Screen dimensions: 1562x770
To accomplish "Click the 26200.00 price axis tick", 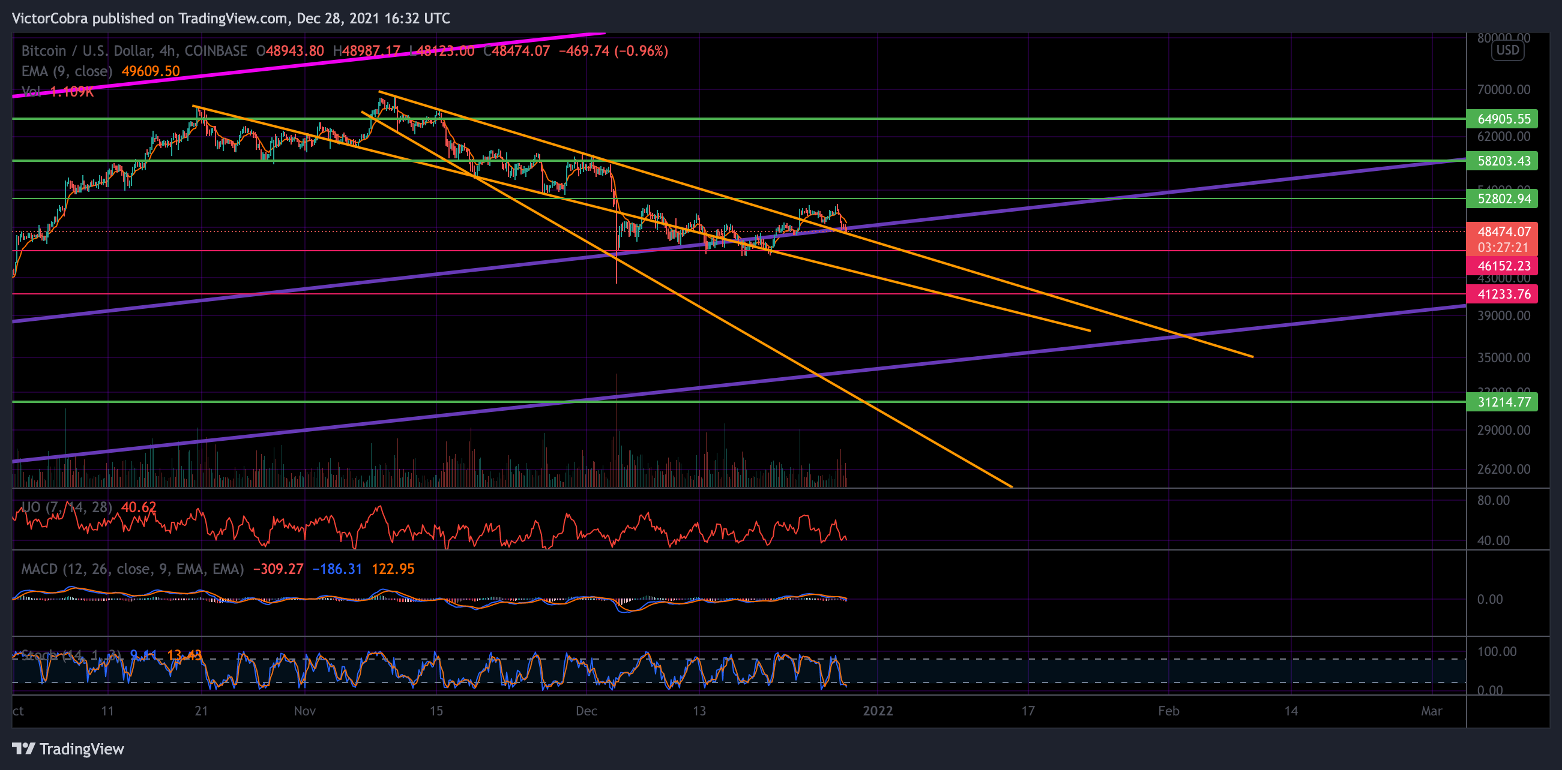I will (1503, 469).
